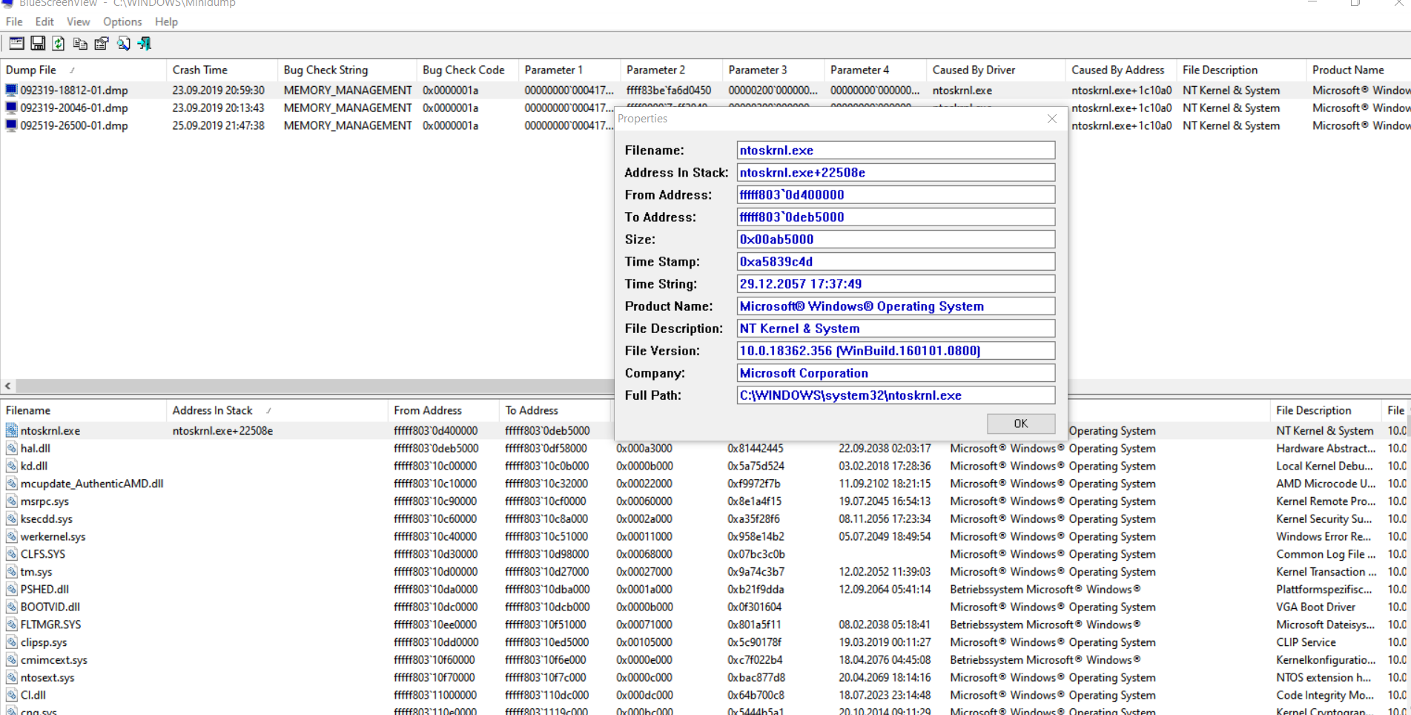Viewport: 1411px width, 715px height.
Task: Click the upper pane's horizontal scrollbar thumb
Action: 315,386
